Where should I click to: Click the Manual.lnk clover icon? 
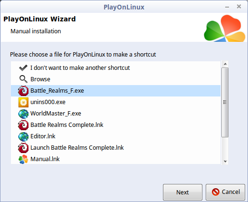click(23, 159)
